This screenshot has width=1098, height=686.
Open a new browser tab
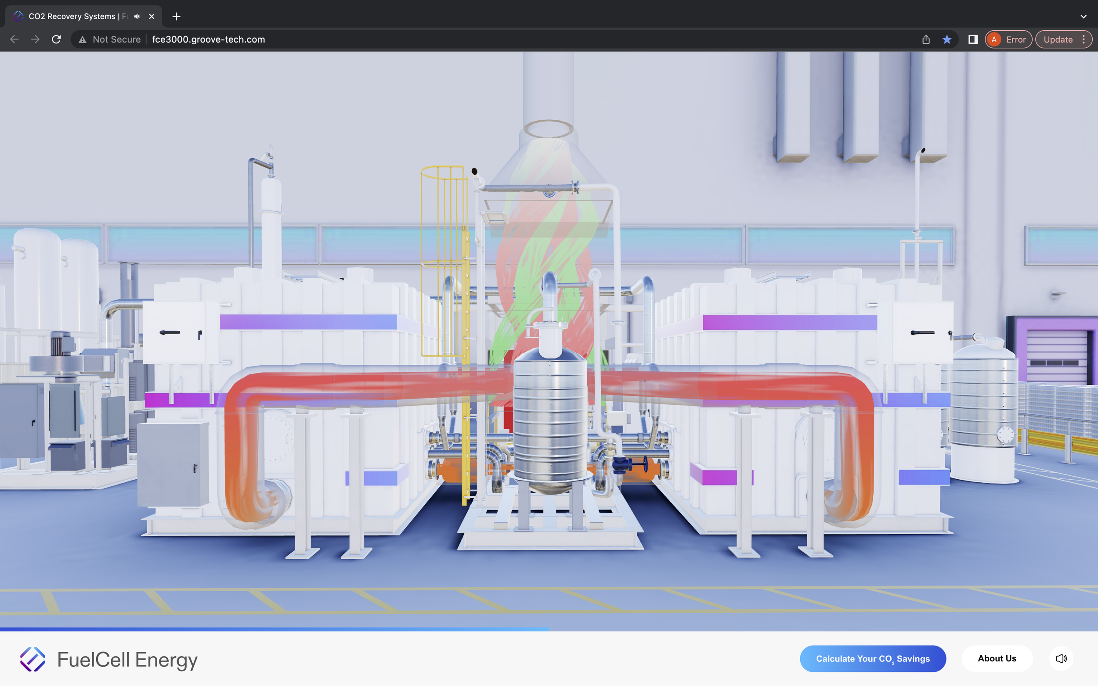pyautogui.click(x=177, y=16)
